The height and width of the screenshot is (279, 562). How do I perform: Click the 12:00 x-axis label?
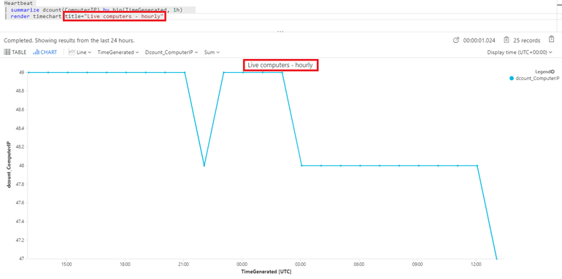pos(476,264)
